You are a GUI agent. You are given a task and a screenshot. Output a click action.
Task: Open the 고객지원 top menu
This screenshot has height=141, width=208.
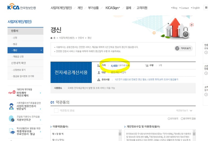point(142,8)
